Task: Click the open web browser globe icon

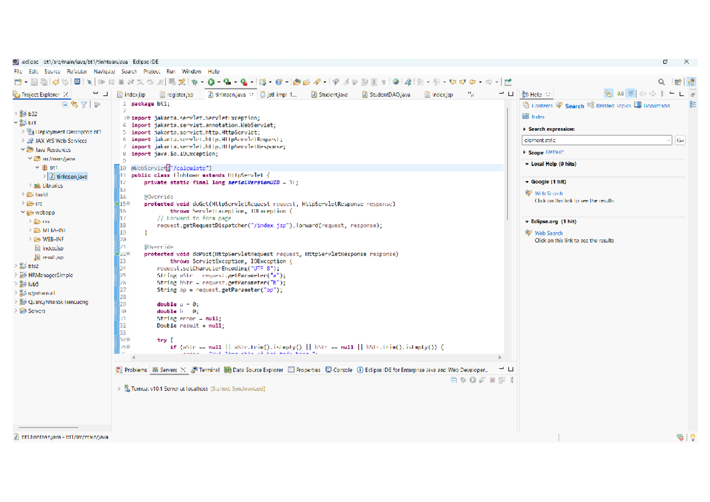Action: click(395, 82)
